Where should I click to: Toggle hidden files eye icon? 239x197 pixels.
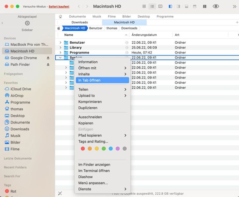coord(216,6)
